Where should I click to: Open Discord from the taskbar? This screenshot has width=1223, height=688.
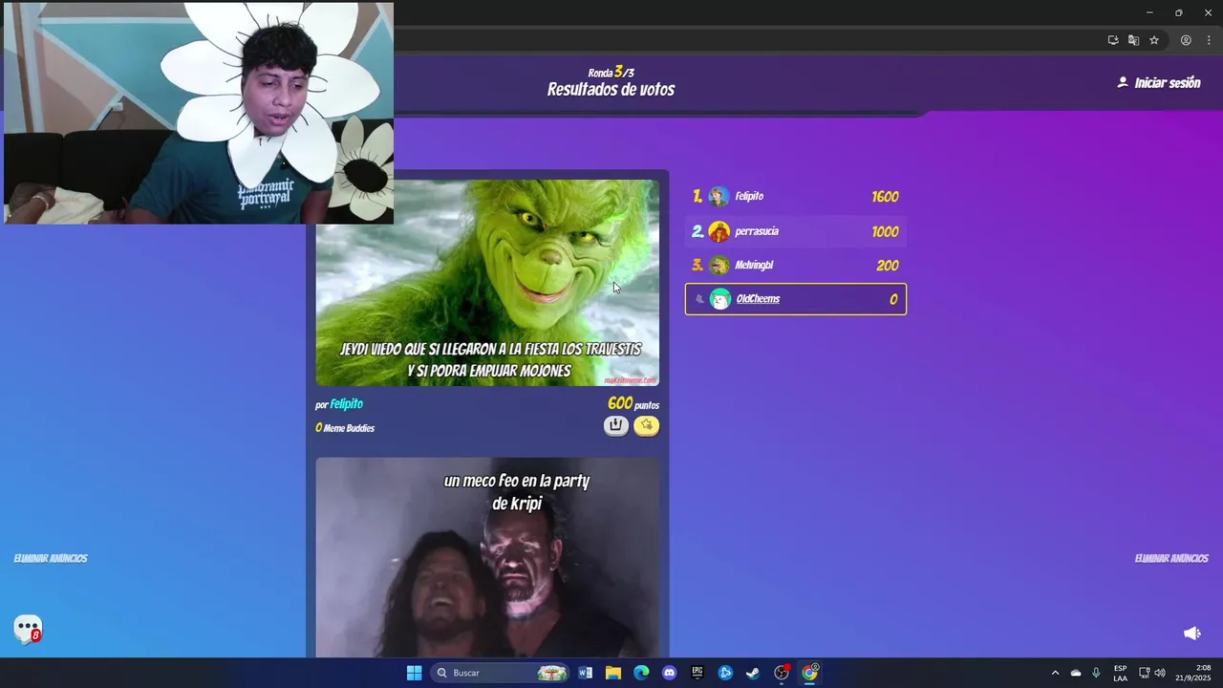(669, 673)
